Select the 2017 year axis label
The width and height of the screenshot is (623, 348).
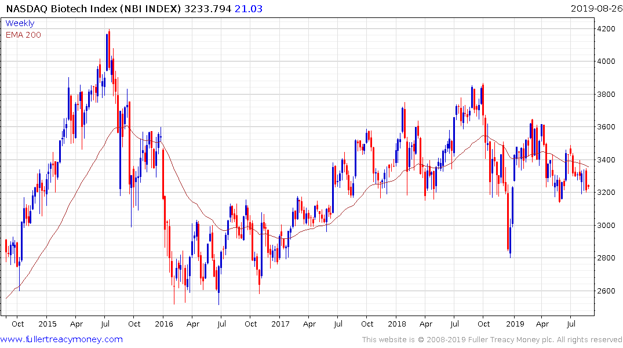280,324
